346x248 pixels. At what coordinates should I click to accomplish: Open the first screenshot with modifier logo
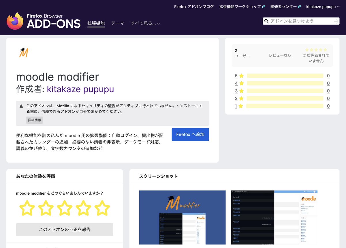pos(182,217)
